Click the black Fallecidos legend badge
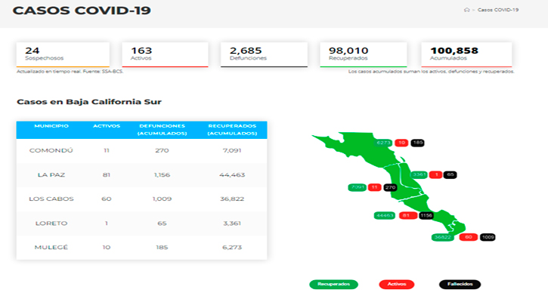 tap(460, 285)
